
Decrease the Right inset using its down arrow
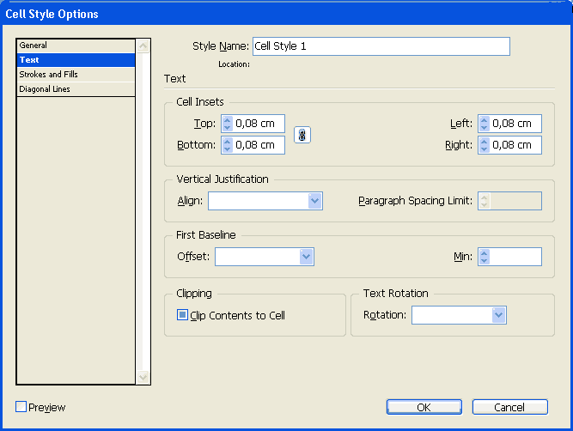pyautogui.click(x=485, y=149)
